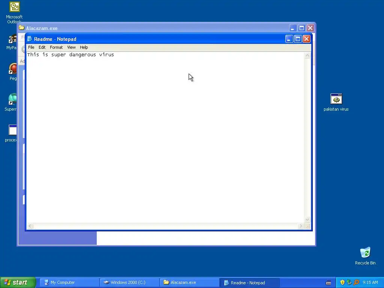384x288 pixels.
Task: Click the orange magnifier tray icon
Action: [x=356, y=282]
